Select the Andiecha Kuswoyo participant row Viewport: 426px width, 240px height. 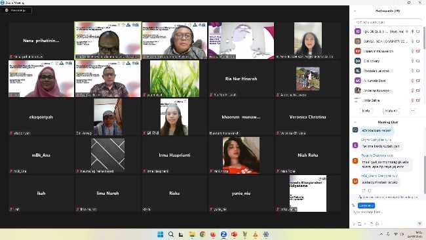coord(388,90)
